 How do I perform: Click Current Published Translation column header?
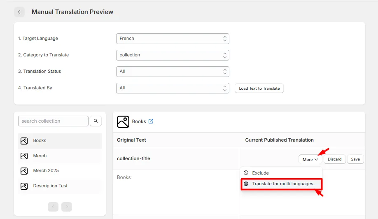pos(280,140)
